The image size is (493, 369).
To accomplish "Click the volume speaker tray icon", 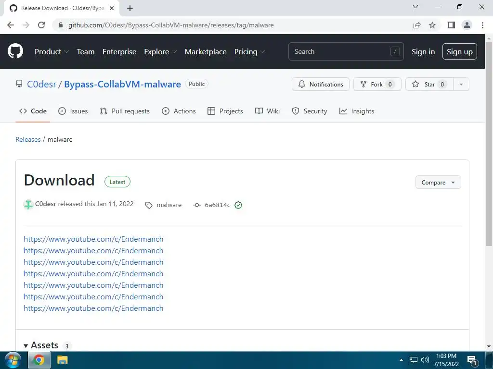I will (x=425, y=360).
